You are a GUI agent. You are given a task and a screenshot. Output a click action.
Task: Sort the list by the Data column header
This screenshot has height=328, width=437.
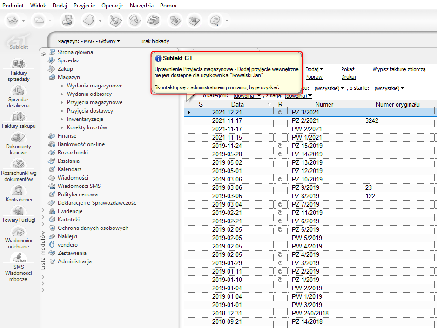pyautogui.click(x=237, y=105)
